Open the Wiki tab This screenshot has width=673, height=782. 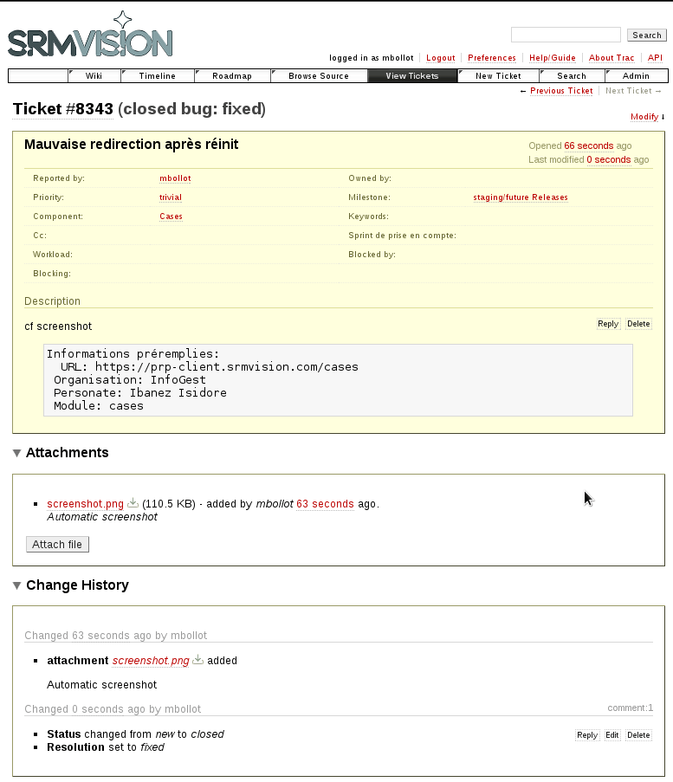tap(94, 76)
